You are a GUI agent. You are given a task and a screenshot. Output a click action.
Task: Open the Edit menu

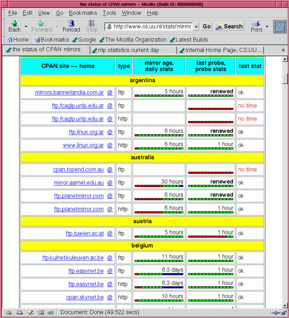coord(28,13)
